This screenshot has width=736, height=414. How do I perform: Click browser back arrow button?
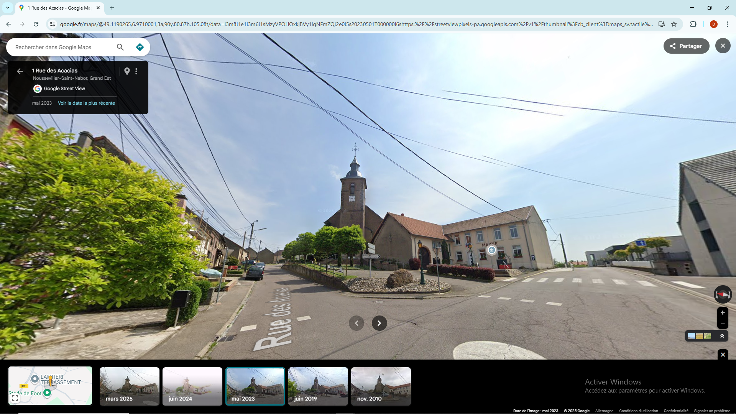coord(8,24)
